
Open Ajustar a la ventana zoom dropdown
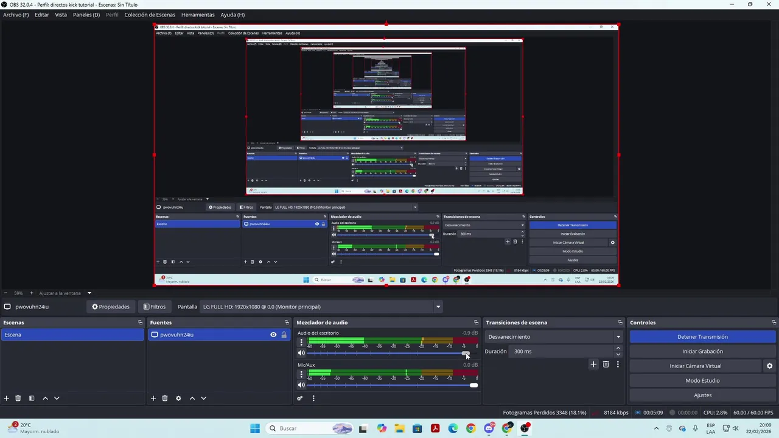[89, 293]
